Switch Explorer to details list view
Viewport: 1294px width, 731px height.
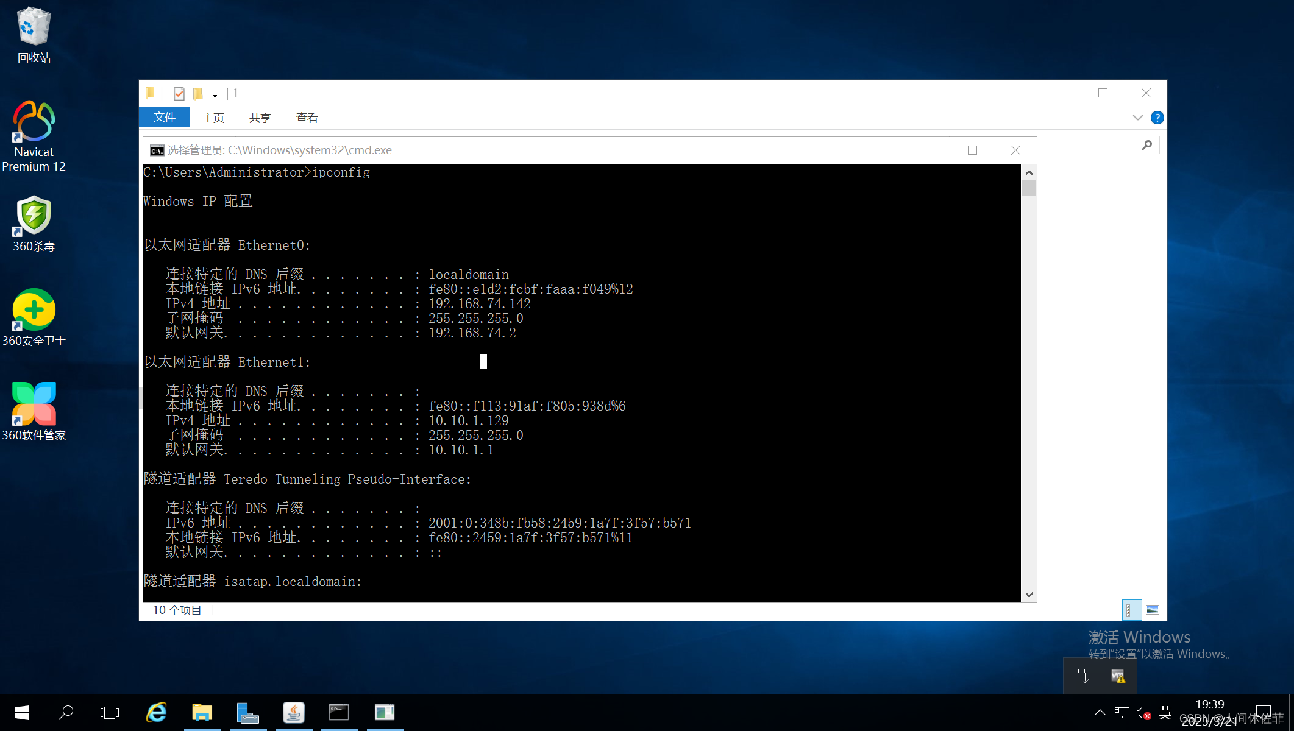(1132, 610)
